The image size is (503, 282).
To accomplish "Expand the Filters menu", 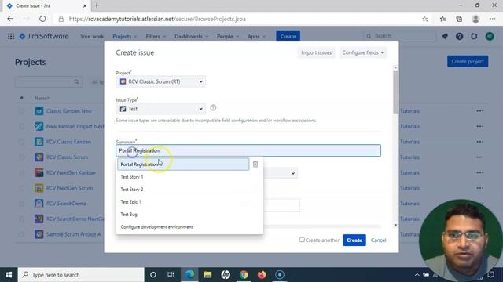I will pyautogui.click(x=156, y=37).
